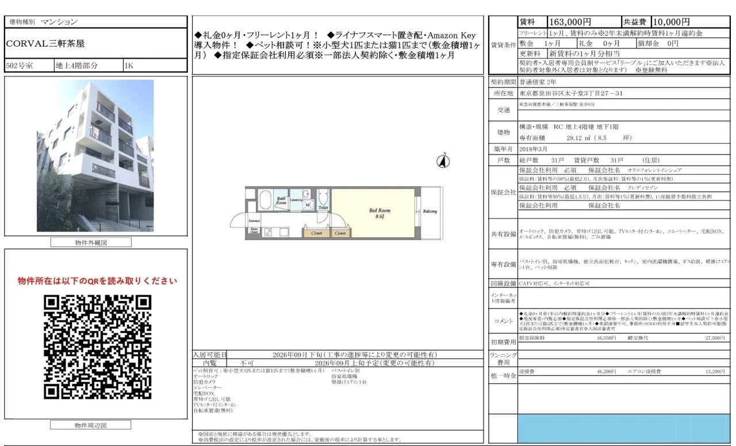Select the '地上4階部分' floor cell

pyautogui.click(x=88, y=66)
